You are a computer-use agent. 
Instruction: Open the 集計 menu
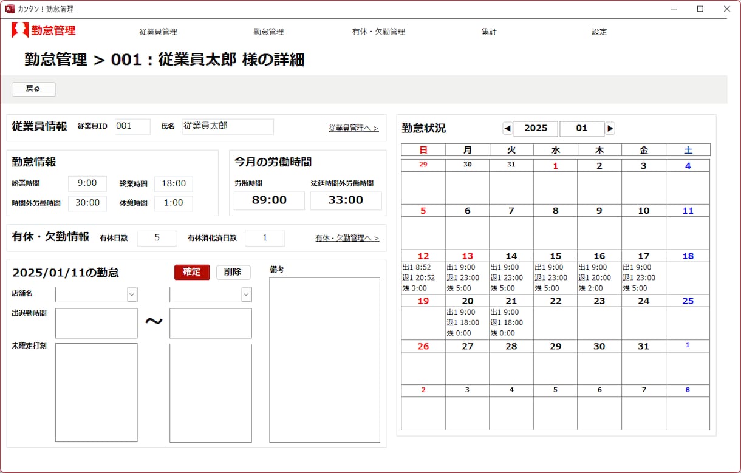[x=489, y=32]
